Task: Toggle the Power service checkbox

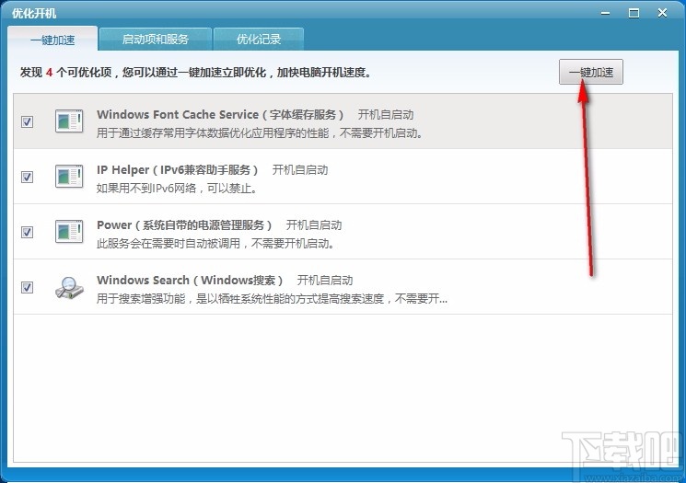Action: pos(27,232)
